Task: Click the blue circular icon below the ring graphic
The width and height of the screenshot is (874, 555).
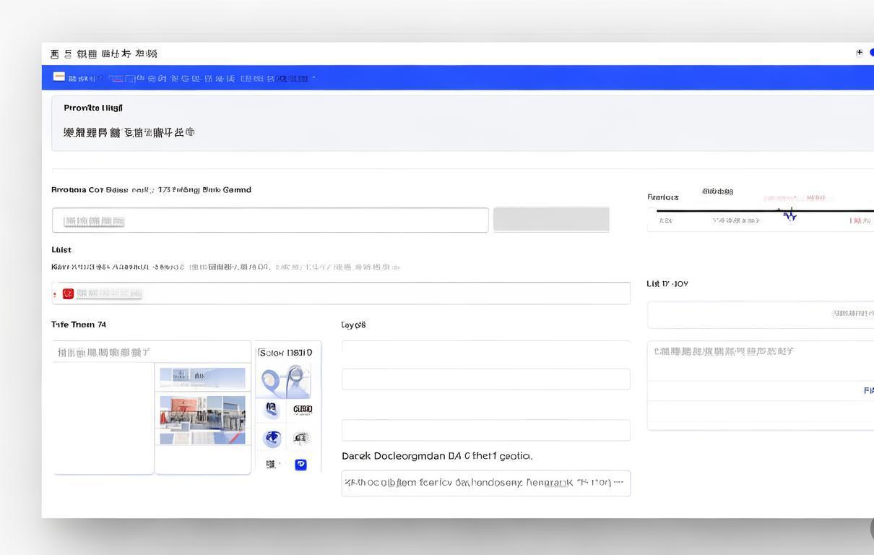Action: (x=271, y=409)
